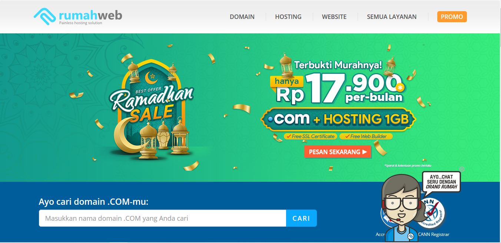
Task: Click the Ramadhan Sale banner image
Action: pyautogui.click(x=152, y=108)
